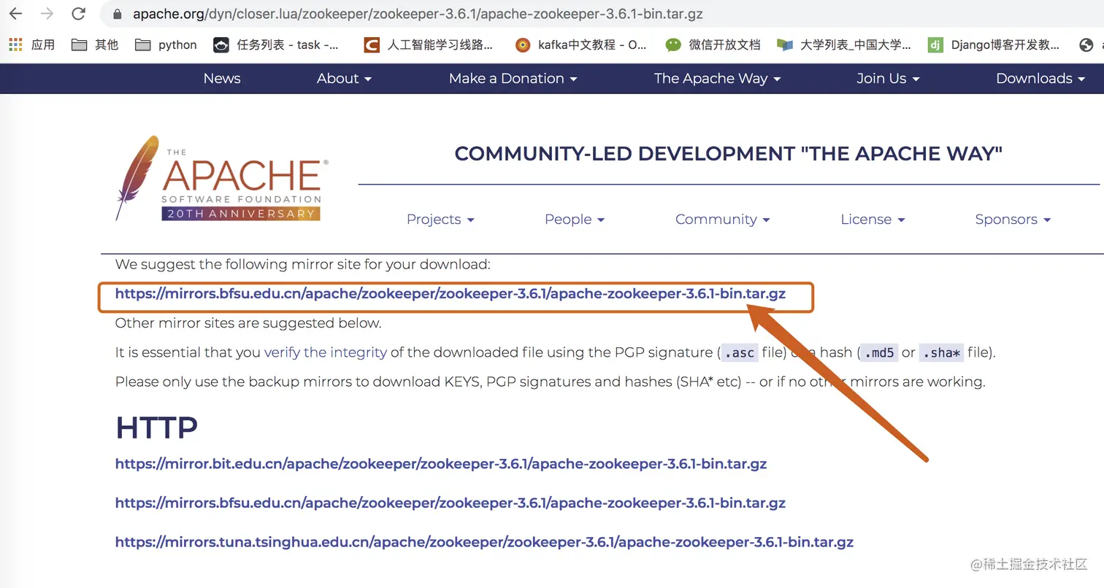
Task: Expand the Projects dropdown
Action: 440,219
